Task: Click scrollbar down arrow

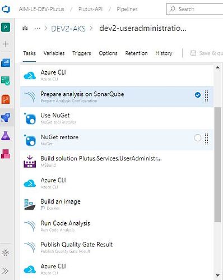Action: (217, 275)
